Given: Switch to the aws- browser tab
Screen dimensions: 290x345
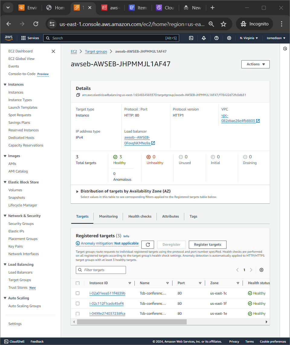Looking at the screenshot, I should 111,8.
